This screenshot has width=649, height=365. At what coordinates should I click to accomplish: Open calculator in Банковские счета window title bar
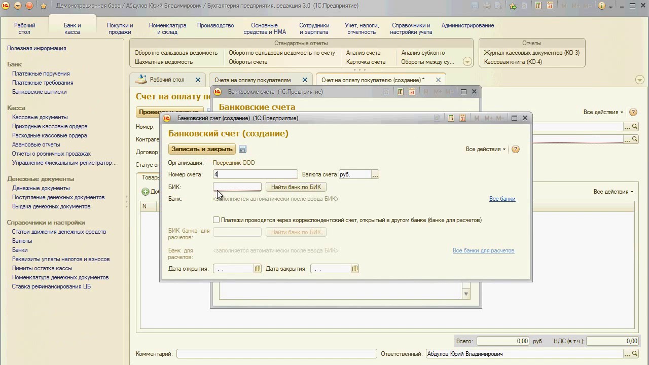(400, 92)
